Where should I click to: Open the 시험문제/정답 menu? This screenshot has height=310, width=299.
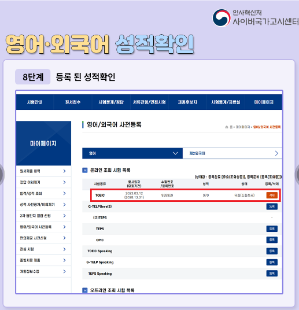[x=111, y=102]
